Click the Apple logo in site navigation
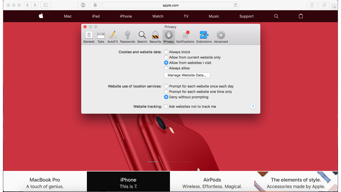Screen dimensions: 341x192 coord(41,16)
